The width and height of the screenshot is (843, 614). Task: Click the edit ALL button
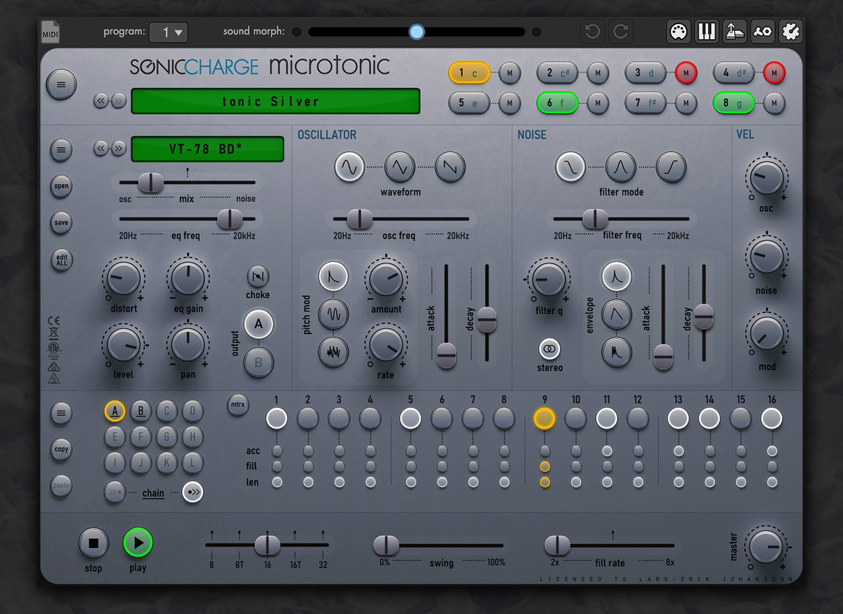pyautogui.click(x=62, y=260)
